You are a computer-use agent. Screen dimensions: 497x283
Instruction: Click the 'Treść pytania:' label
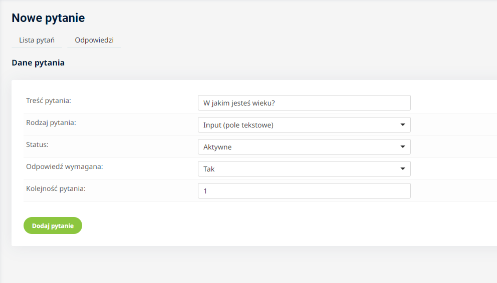coord(49,100)
